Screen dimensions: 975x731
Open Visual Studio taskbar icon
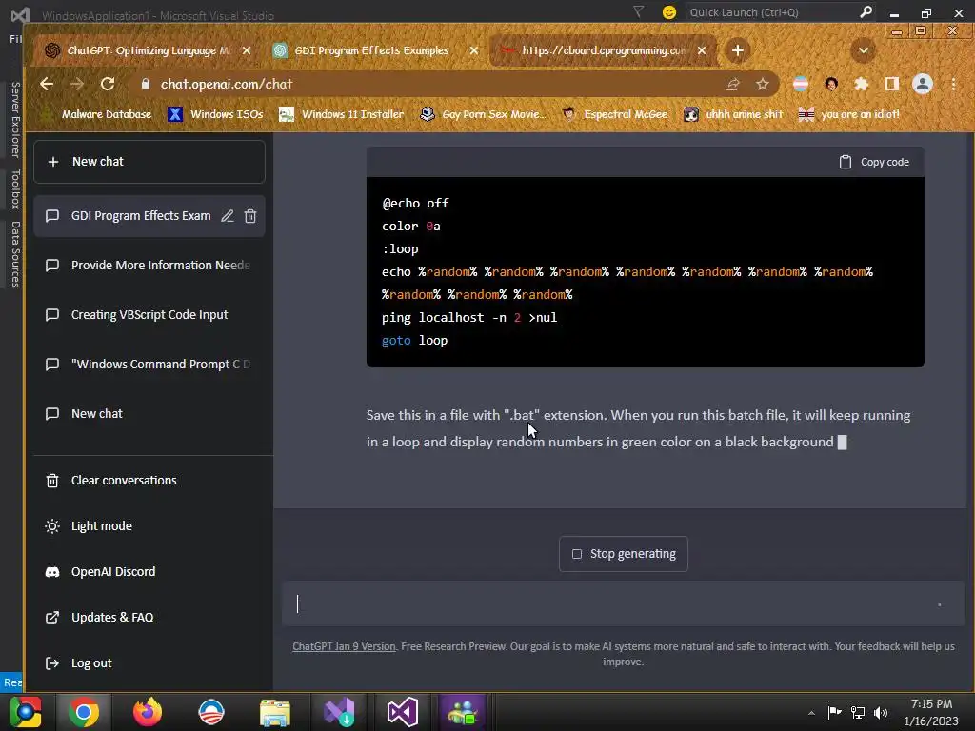pos(403,712)
